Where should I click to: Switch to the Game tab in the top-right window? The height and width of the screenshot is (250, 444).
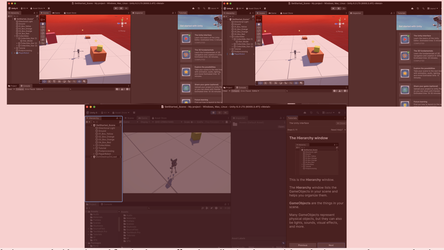coord(272,13)
